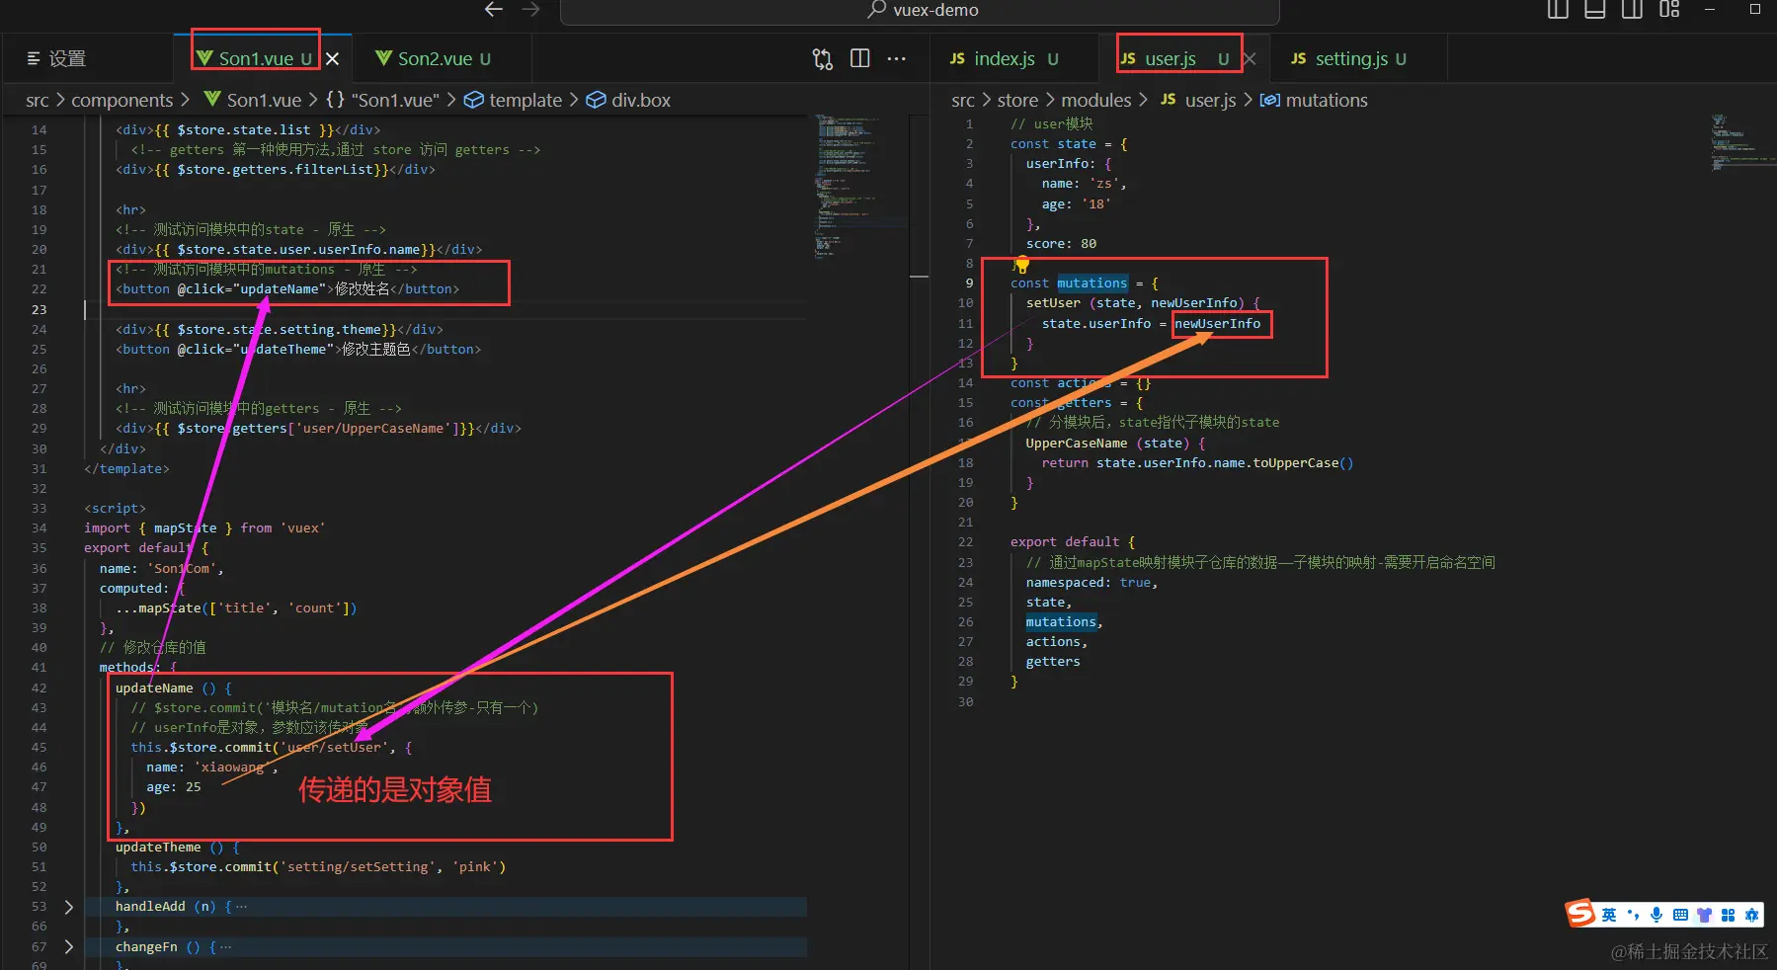Click 'user/UpperCaseName' getters string
The image size is (1777, 970).
pyautogui.click(x=373, y=428)
